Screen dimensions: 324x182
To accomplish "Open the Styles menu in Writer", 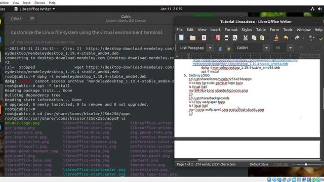I will pos(247,30).
